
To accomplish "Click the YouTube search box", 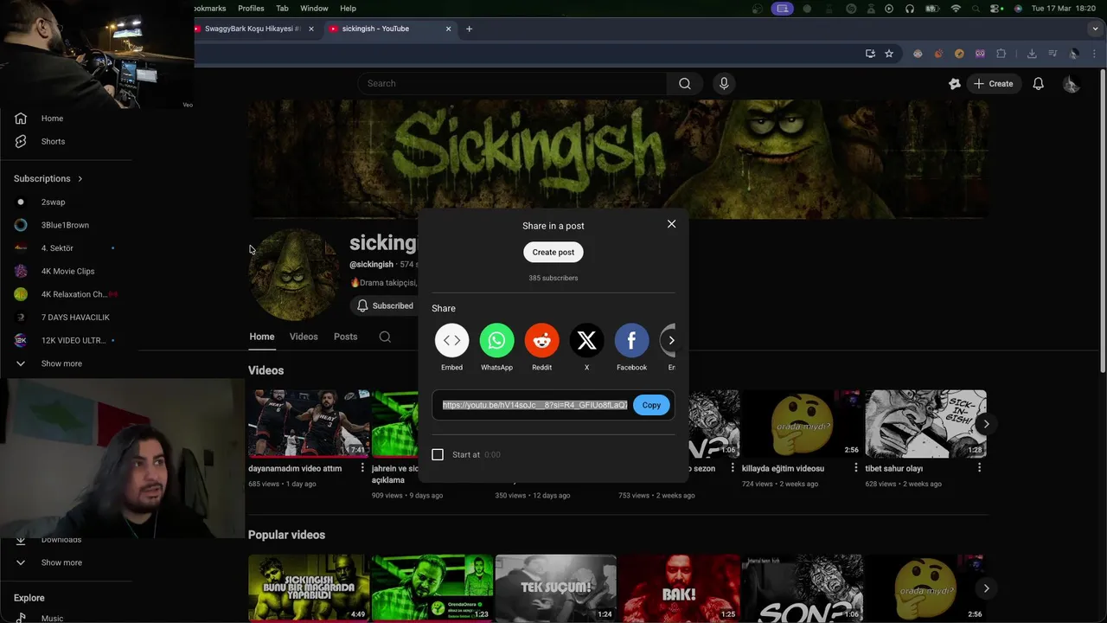I will [512, 83].
